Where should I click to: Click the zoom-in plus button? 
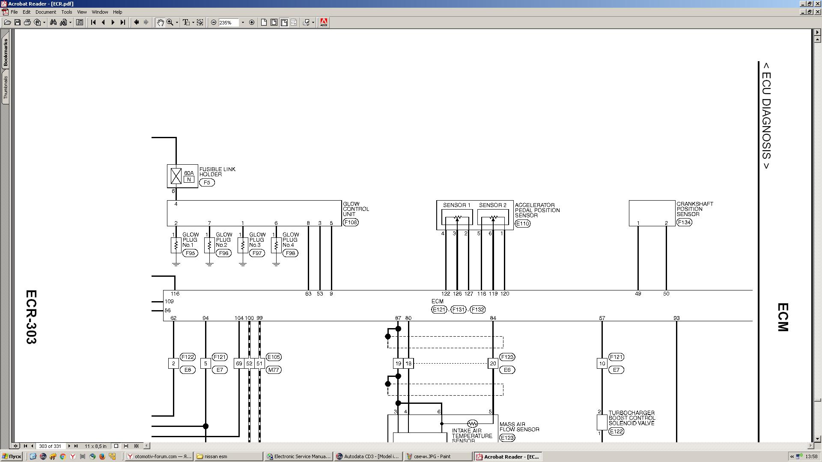tap(252, 22)
